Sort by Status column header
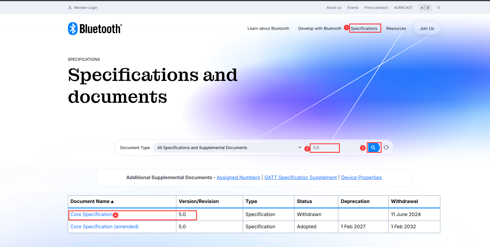This screenshot has height=247, width=490. (x=304, y=201)
